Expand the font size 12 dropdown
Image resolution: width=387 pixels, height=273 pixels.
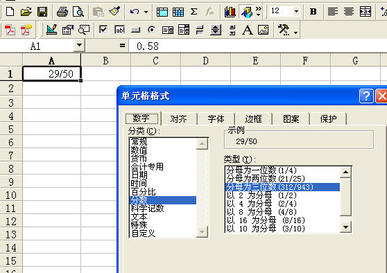[x=296, y=11]
